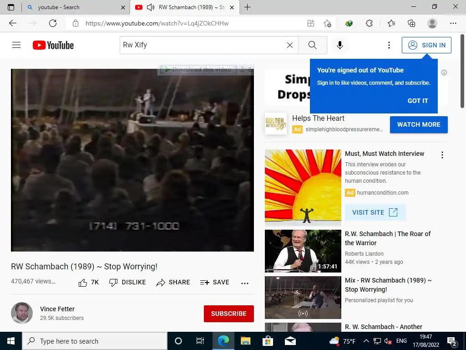Click the page vertical scrollbar

tap(462, 71)
